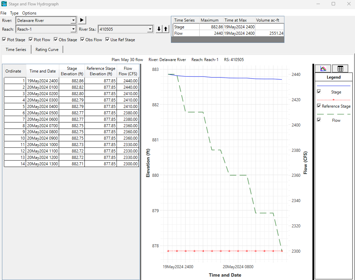
Task: Move to the previous river station upstream with the up arrow
Action: tap(166, 29)
